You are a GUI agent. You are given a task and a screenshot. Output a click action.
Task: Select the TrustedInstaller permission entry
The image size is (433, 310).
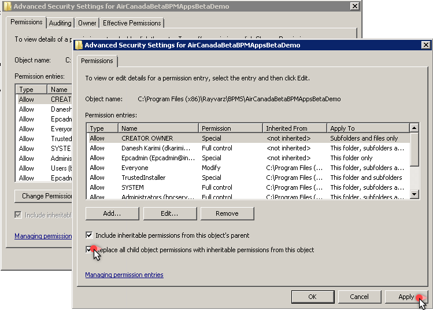(249, 178)
